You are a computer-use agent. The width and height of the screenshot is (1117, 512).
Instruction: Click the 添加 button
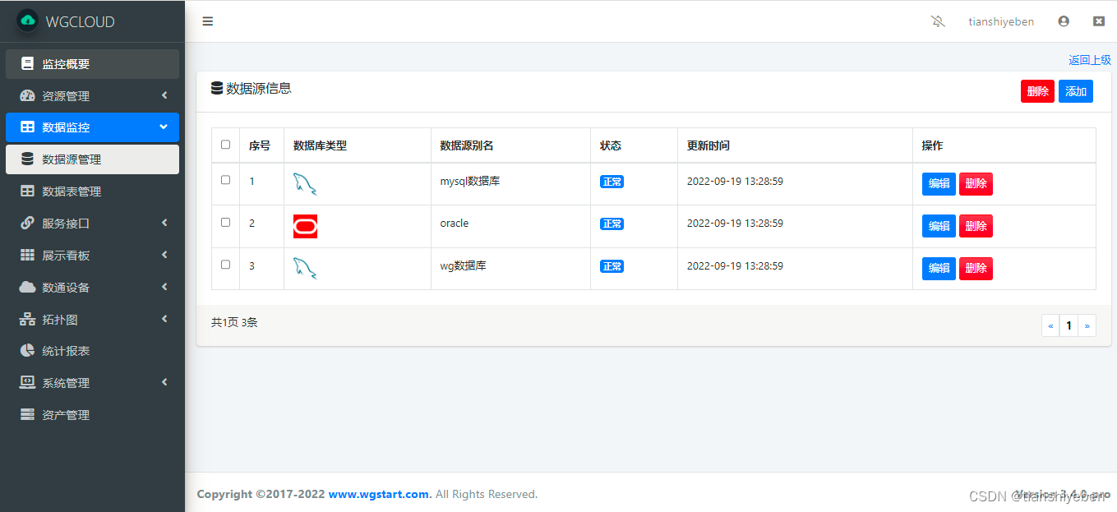(1075, 91)
